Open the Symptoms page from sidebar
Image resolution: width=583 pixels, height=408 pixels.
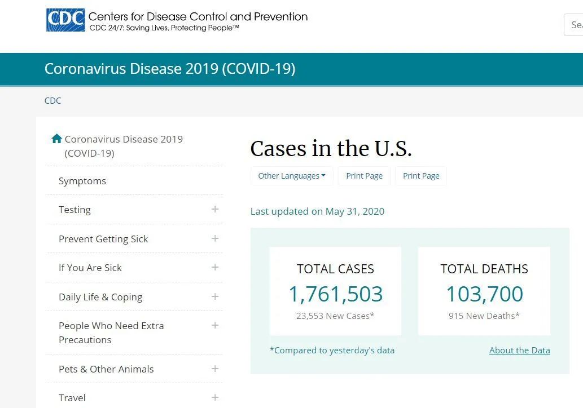coord(82,181)
